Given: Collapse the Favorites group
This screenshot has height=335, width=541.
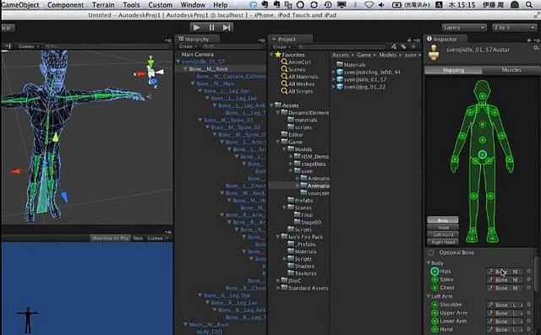Looking at the screenshot, I should [272, 55].
